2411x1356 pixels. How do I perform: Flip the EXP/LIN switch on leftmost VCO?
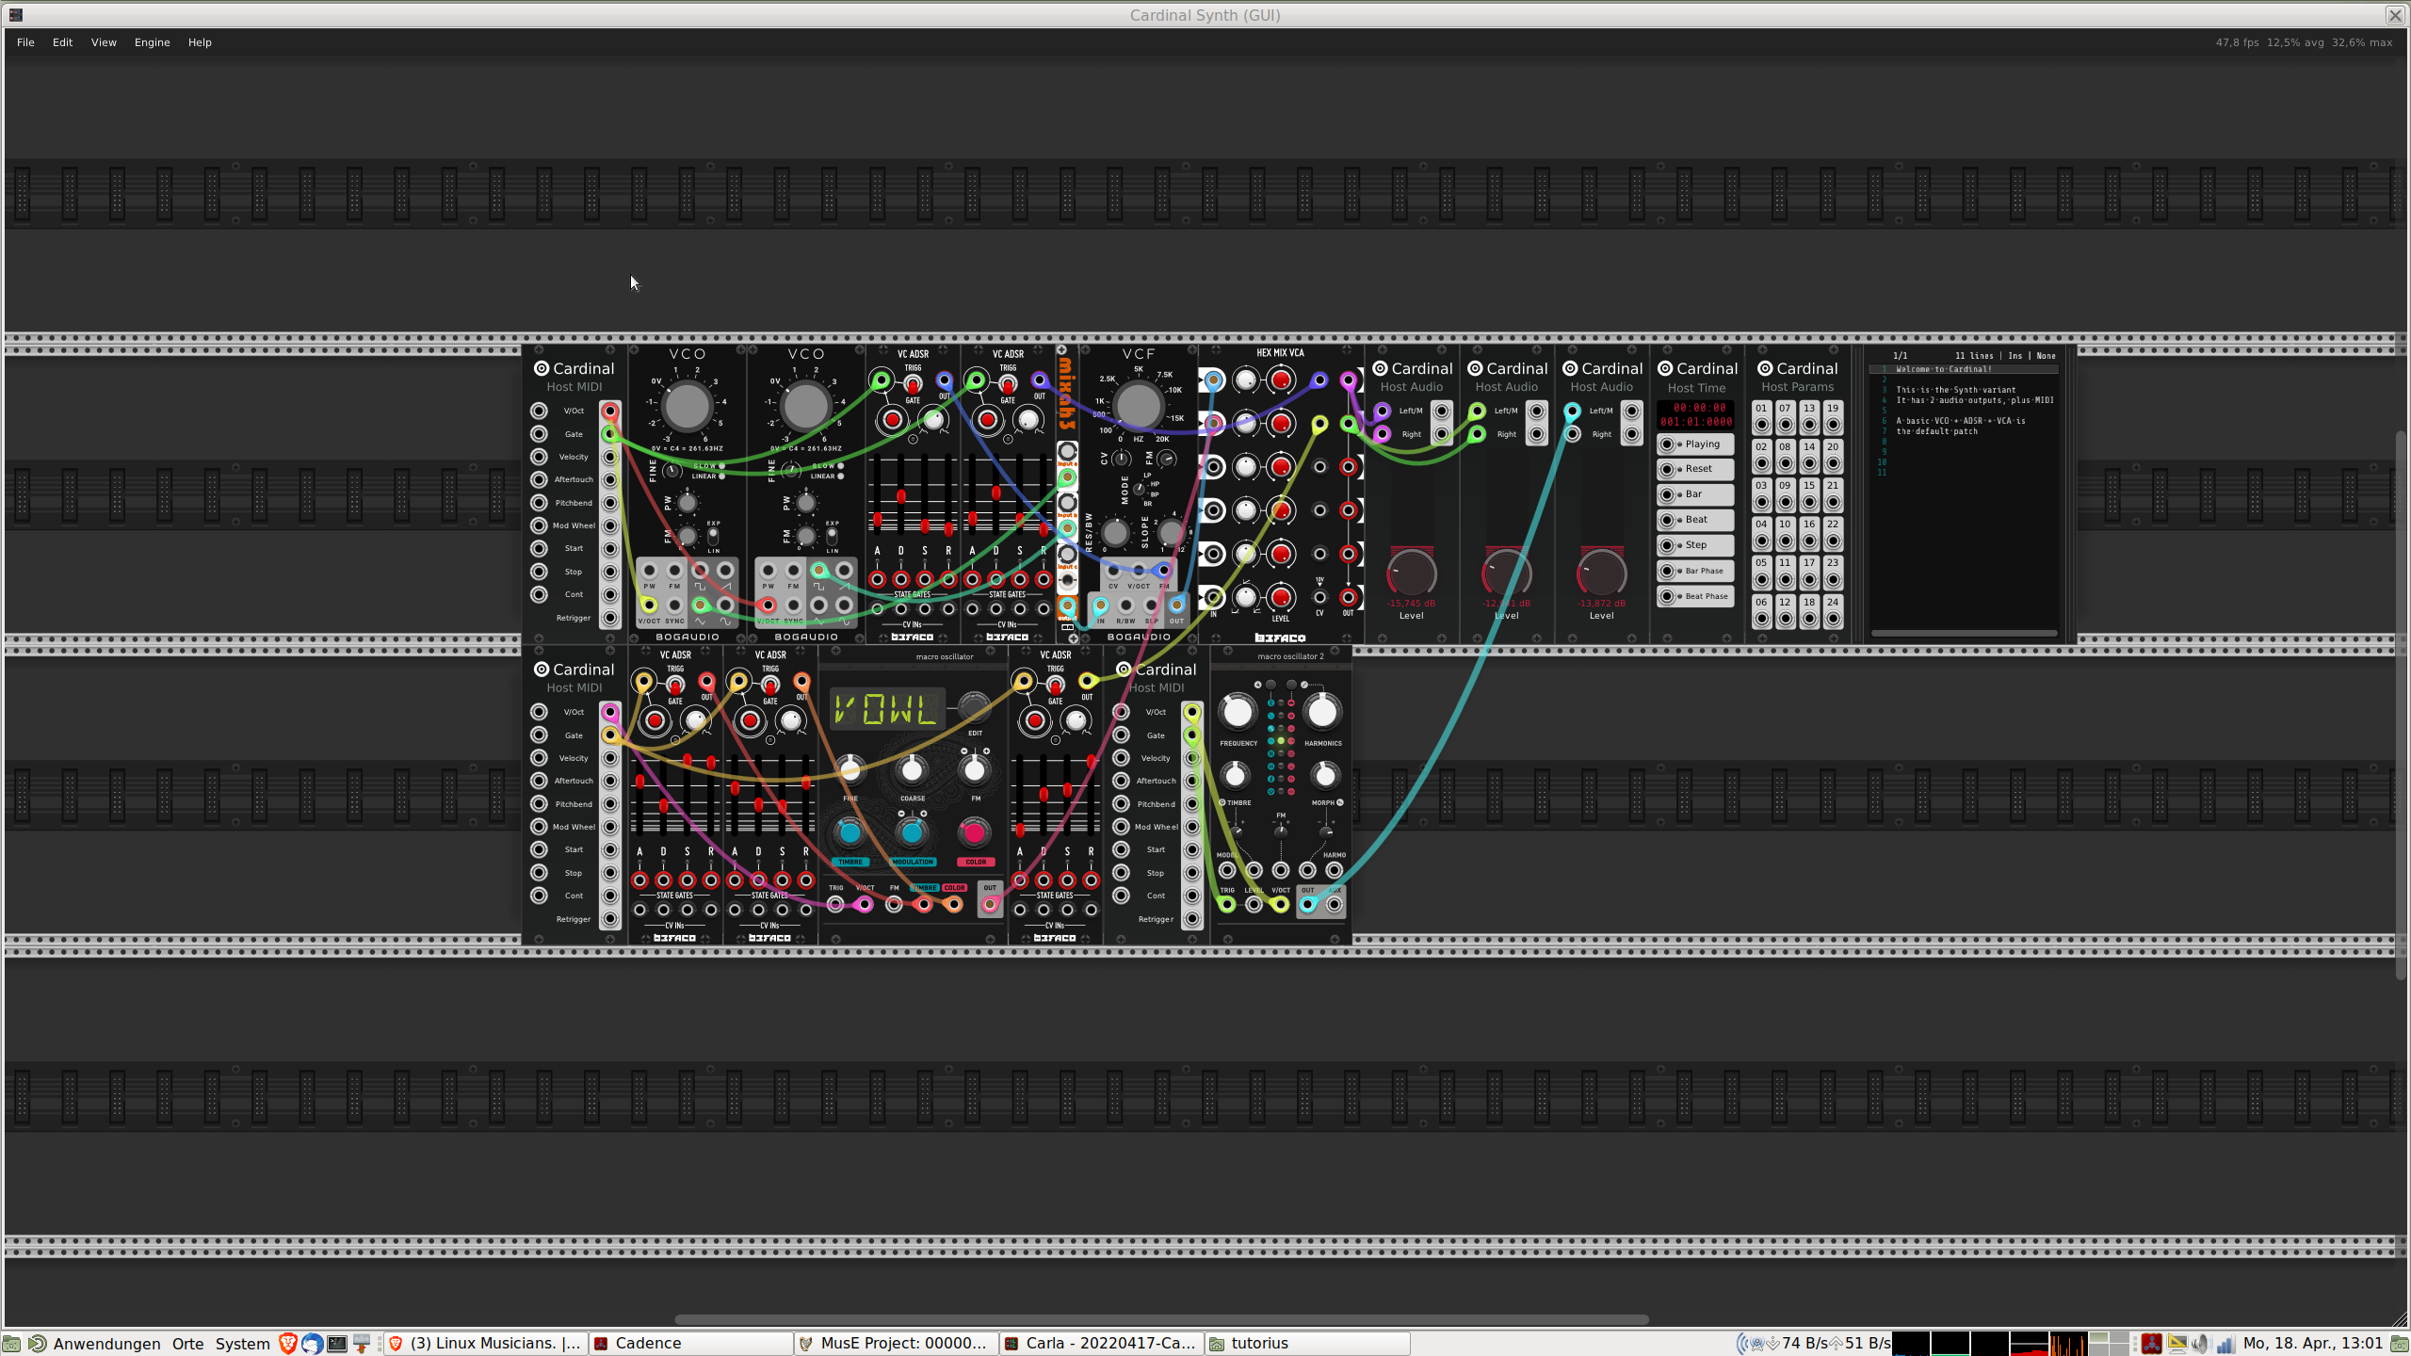[x=713, y=536]
